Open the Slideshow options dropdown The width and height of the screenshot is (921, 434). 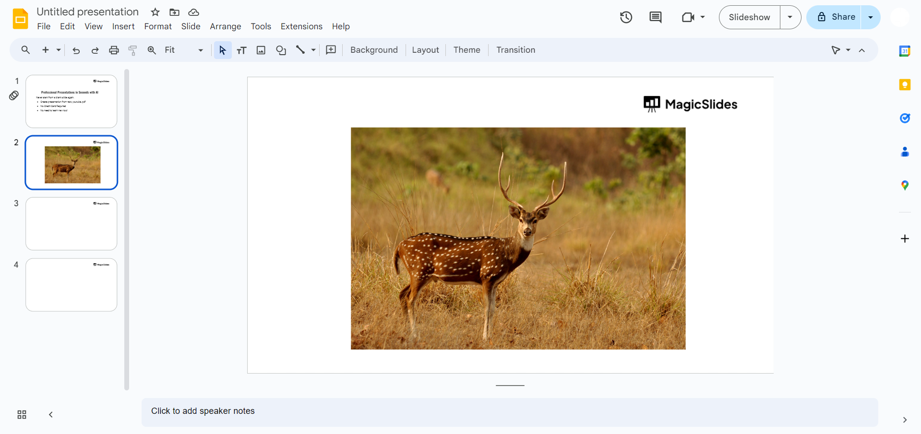(789, 17)
